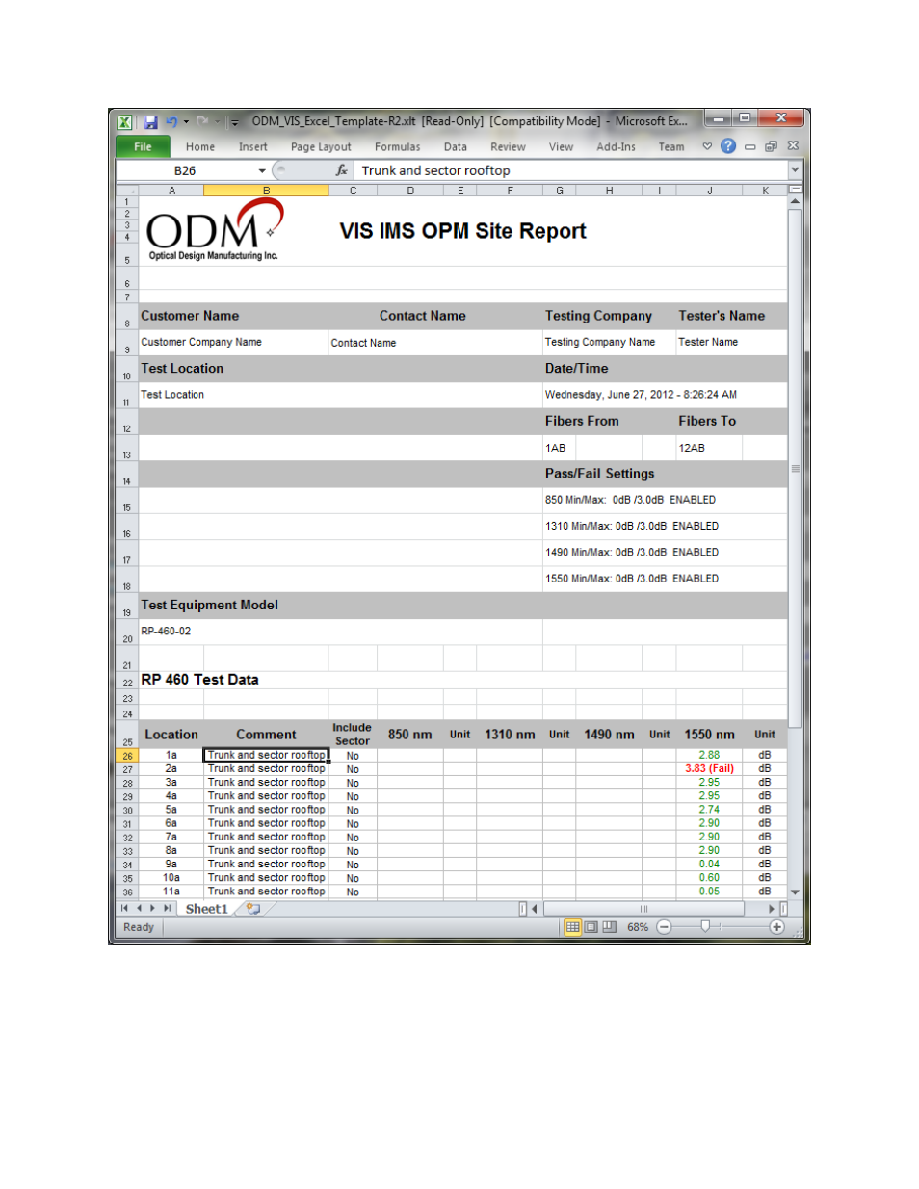Select the Fibers From cell 1AB
This screenshot has height=1189, width=919.
(x=560, y=448)
